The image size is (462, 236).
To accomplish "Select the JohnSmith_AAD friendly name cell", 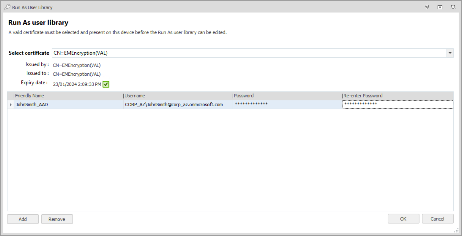I will pyautogui.click(x=68, y=105).
